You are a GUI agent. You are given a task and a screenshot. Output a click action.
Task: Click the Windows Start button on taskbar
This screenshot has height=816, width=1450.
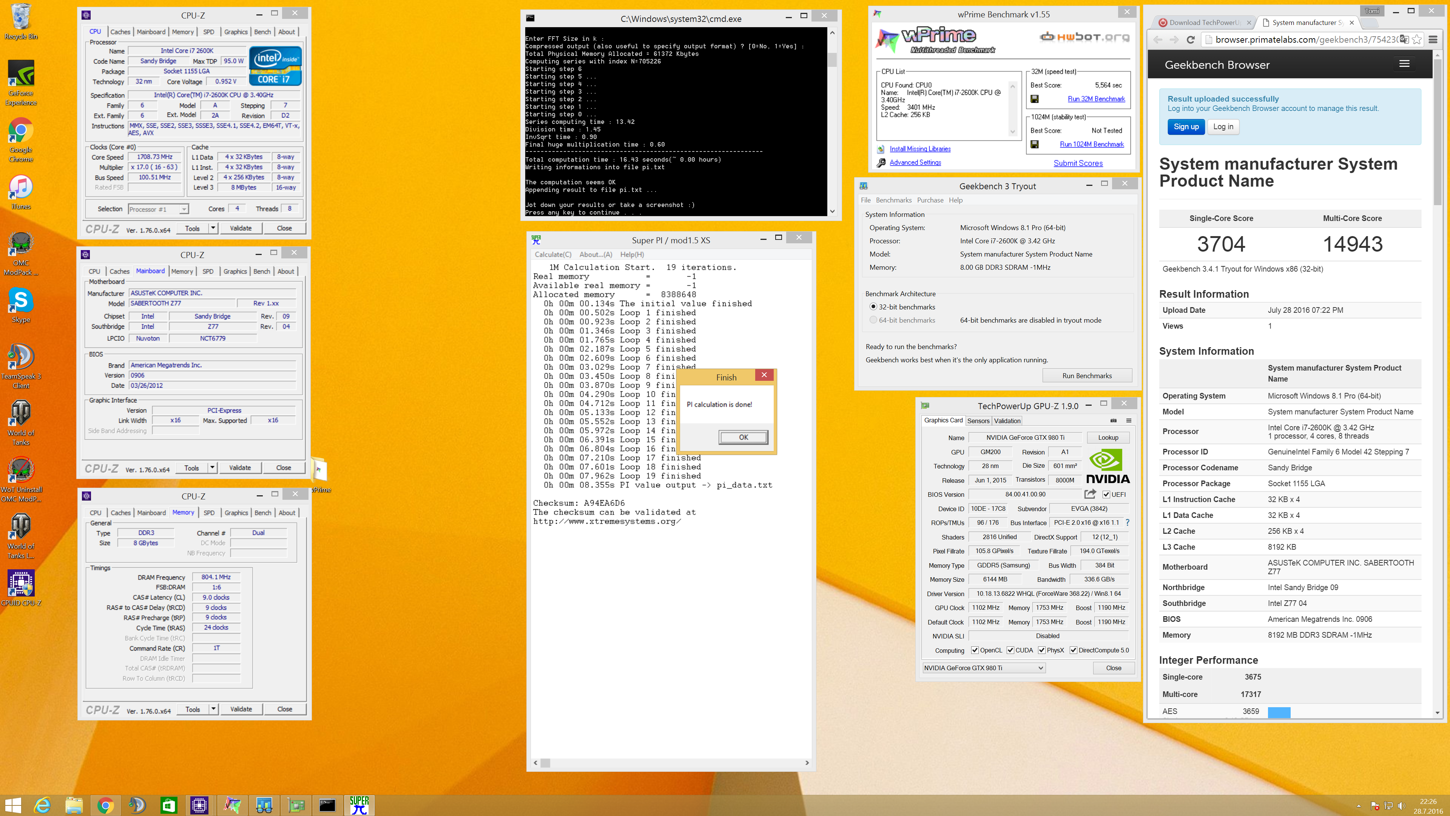click(x=13, y=805)
